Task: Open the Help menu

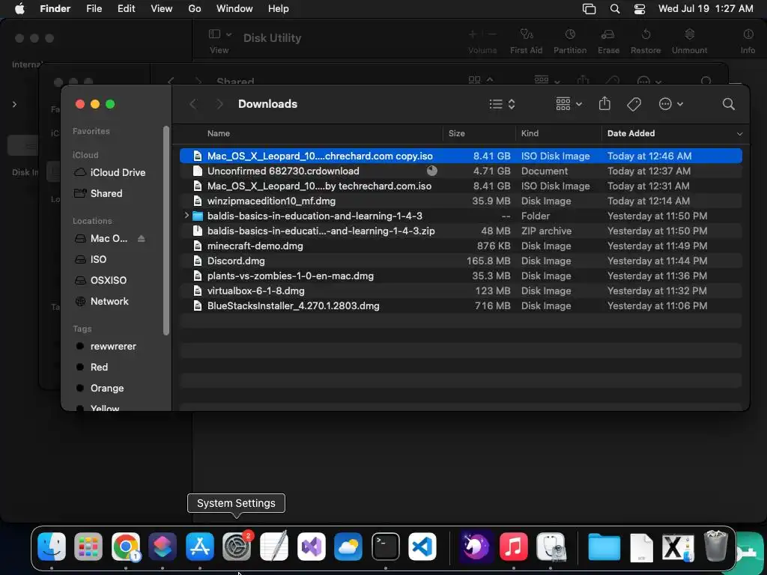Action: click(x=279, y=9)
